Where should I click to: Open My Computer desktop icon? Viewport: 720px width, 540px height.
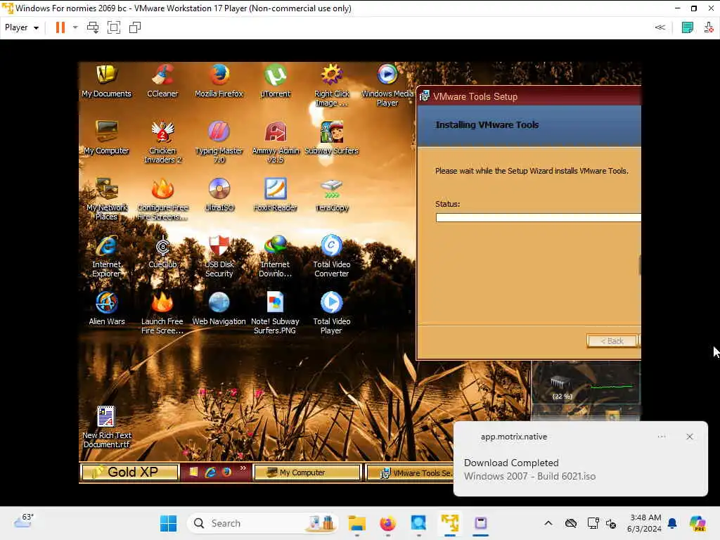pos(107,138)
